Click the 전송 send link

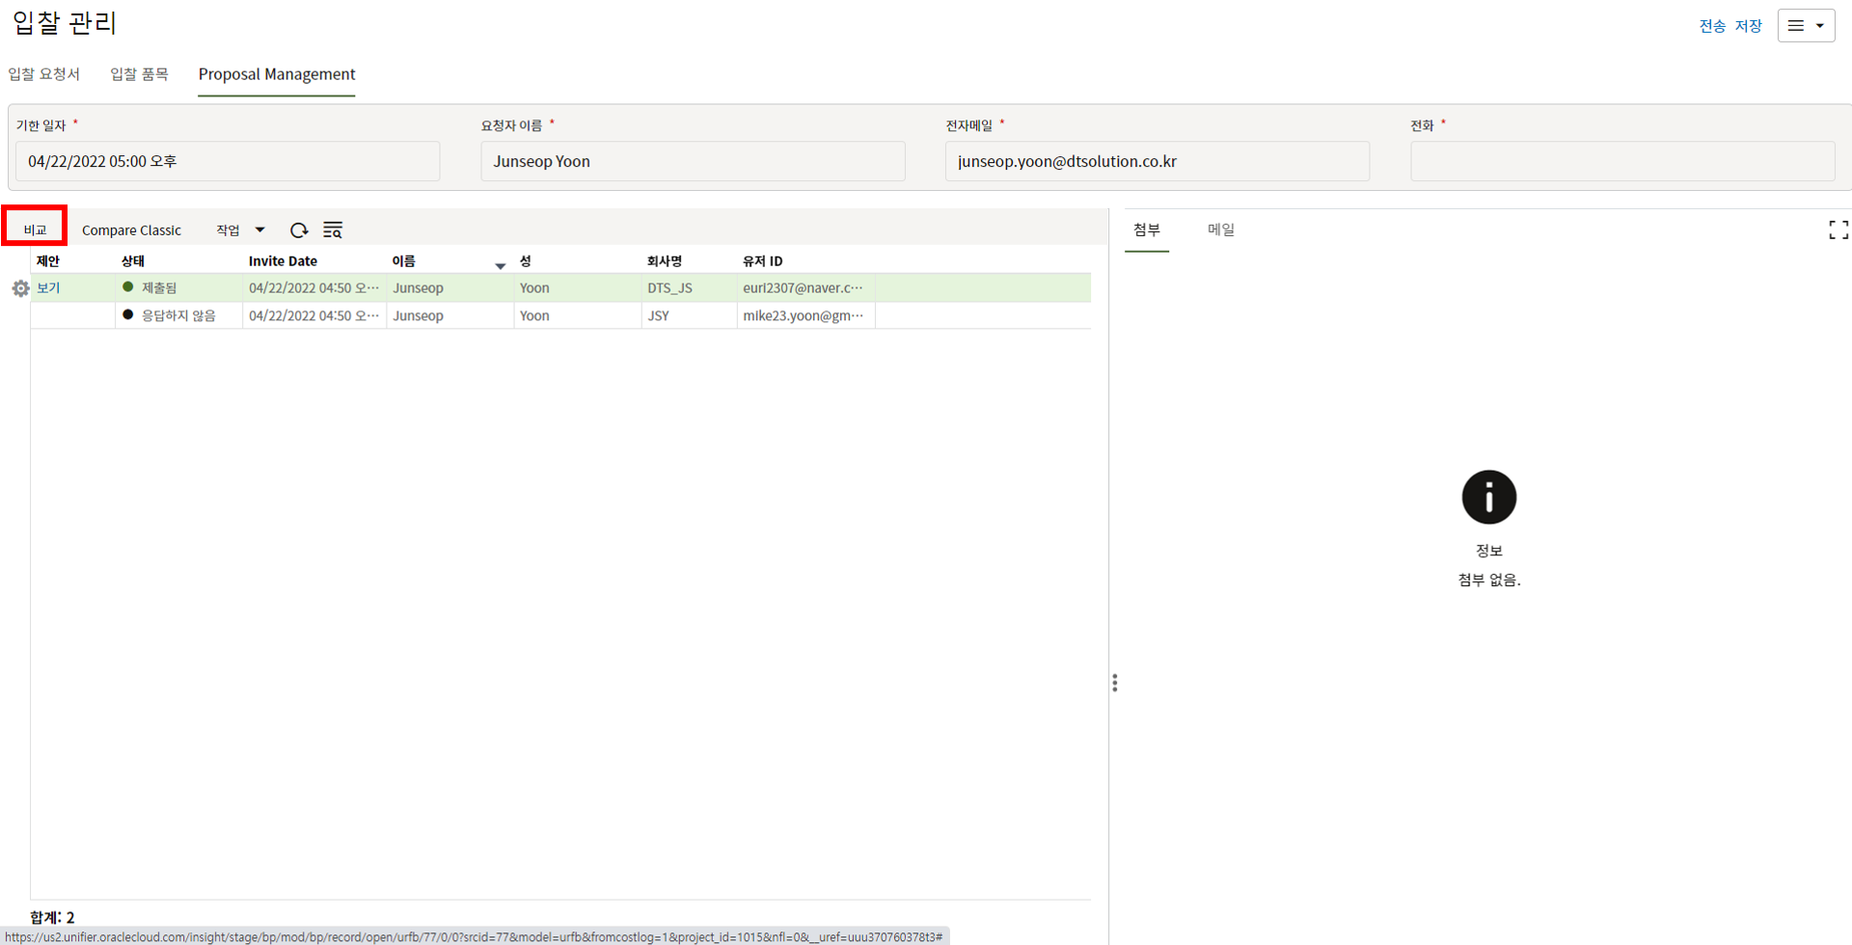tap(1712, 26)
